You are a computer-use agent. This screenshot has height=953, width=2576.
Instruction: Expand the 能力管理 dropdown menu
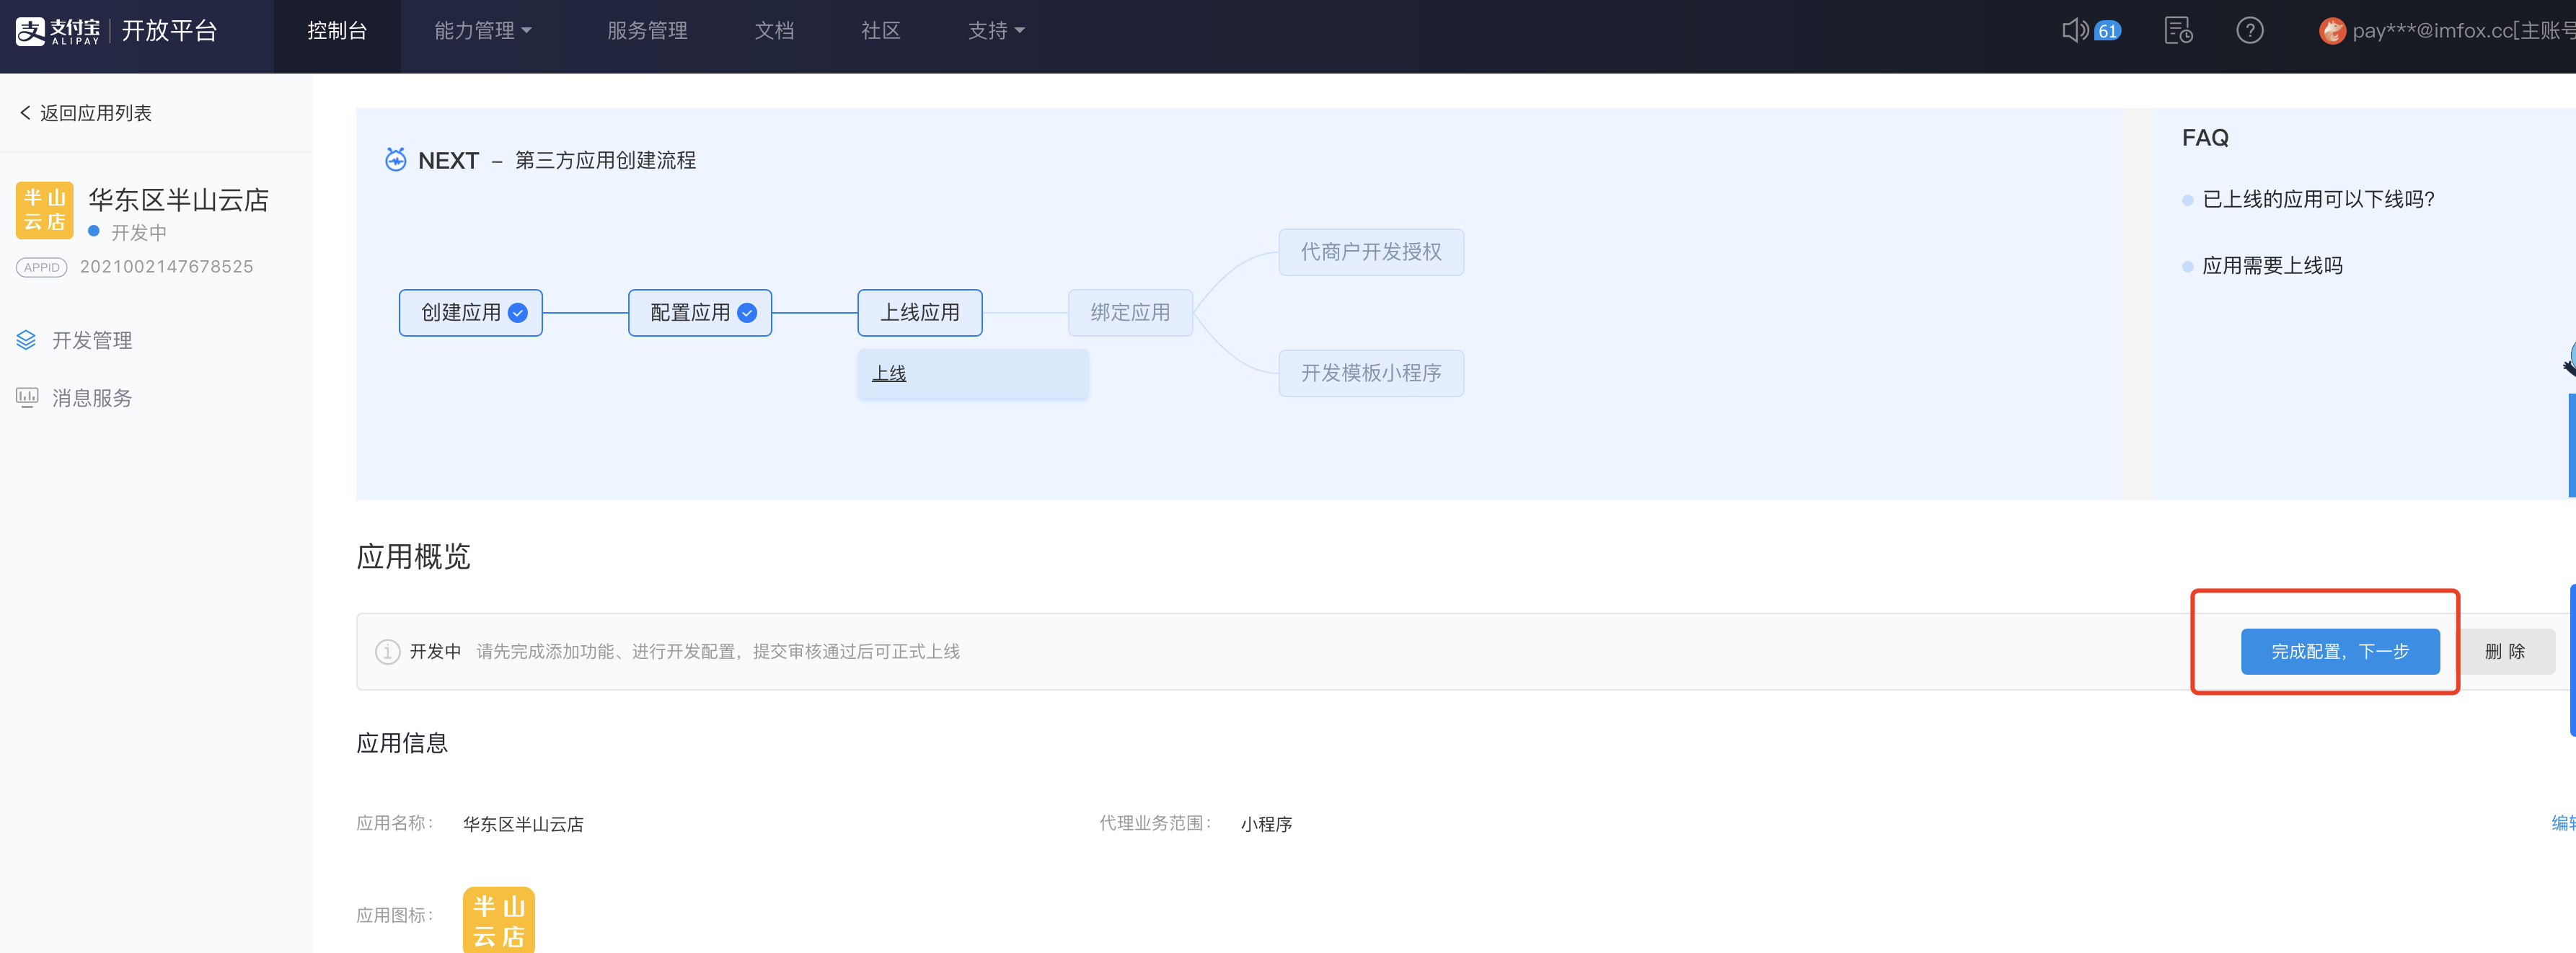(x=483, y=31)
